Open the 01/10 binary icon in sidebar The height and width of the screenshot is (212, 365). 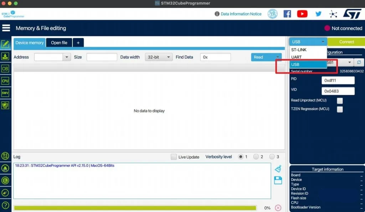(5, 156)
